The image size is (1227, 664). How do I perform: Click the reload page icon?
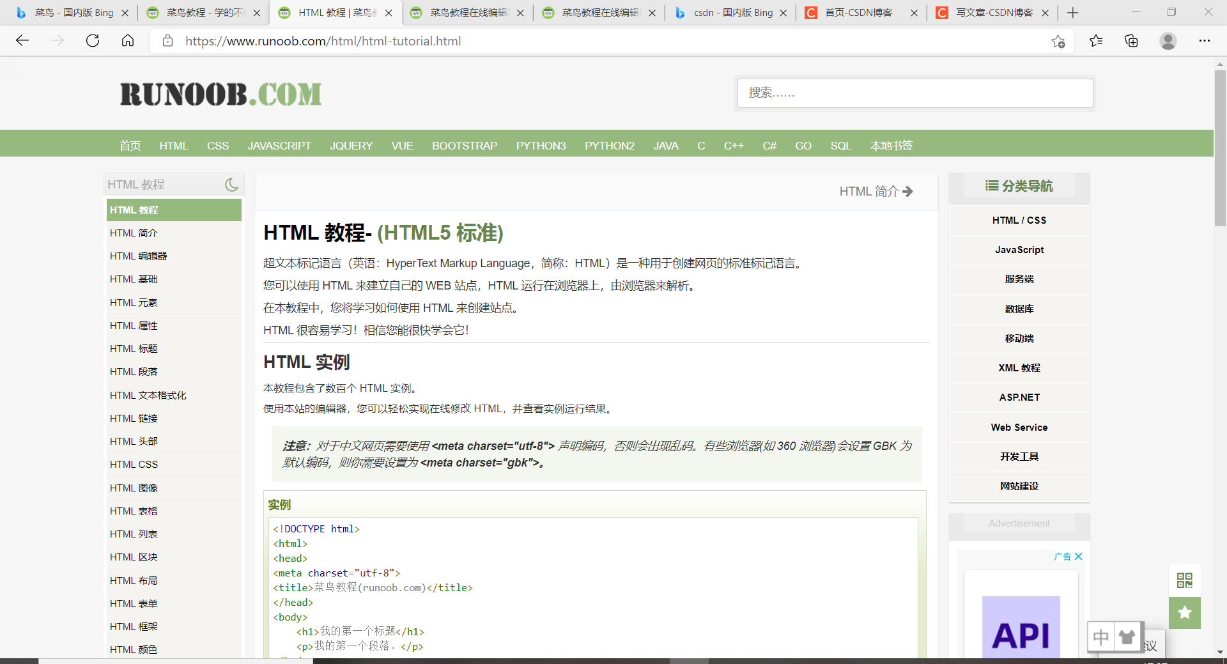pos(92,41)
